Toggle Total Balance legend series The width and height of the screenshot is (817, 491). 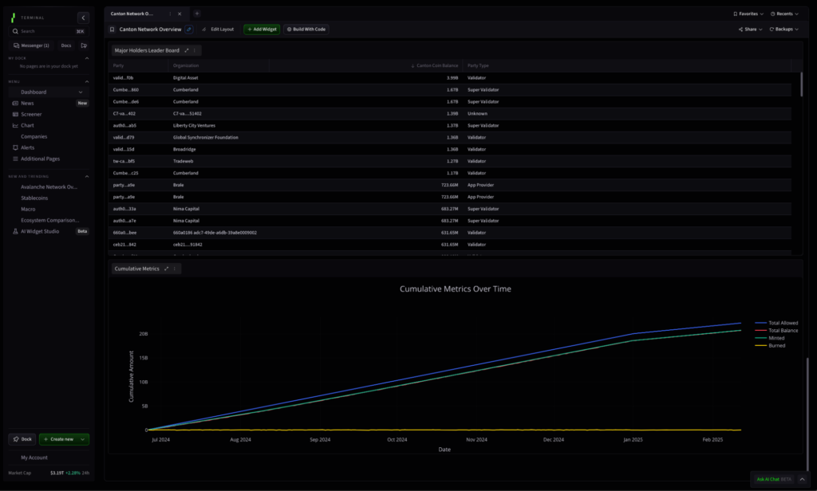pos(776,331)
